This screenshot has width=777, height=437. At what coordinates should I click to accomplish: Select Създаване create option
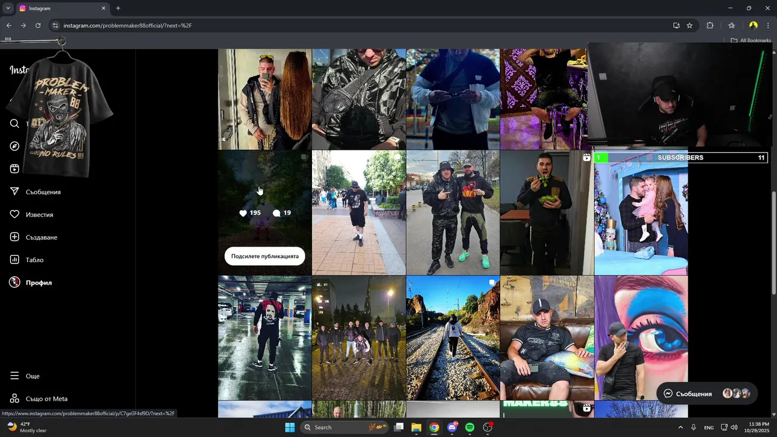[33, 237]
